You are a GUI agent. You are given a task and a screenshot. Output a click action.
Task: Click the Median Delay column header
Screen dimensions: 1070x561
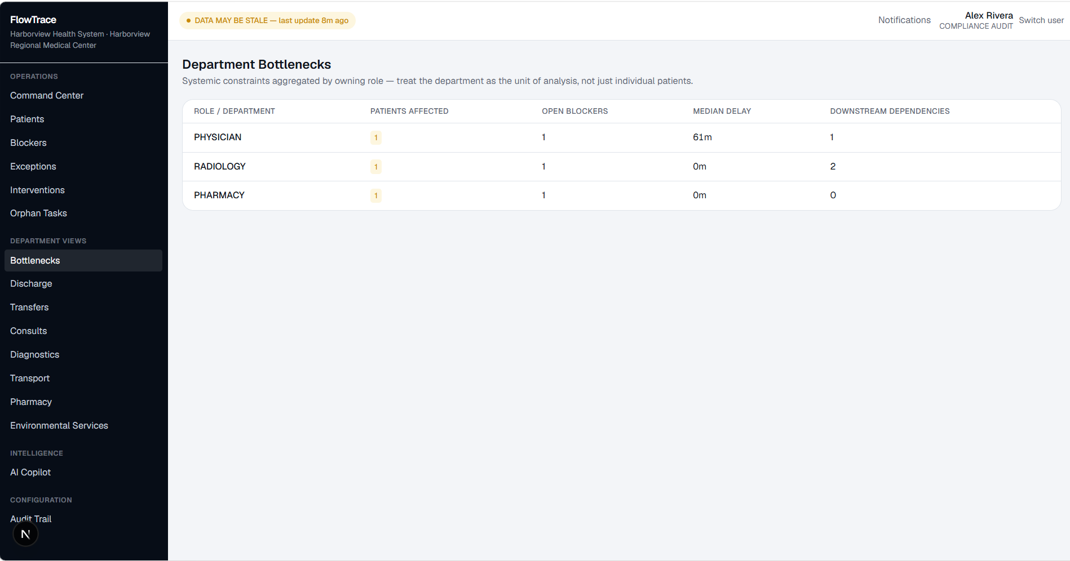(x=722, y=112)
